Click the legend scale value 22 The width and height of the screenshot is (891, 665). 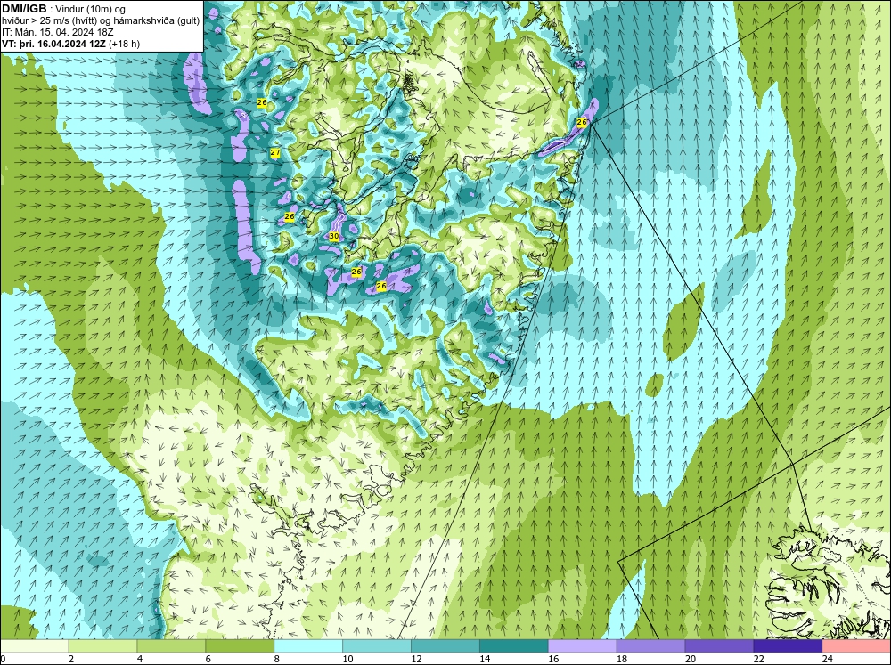coord(758,659)
